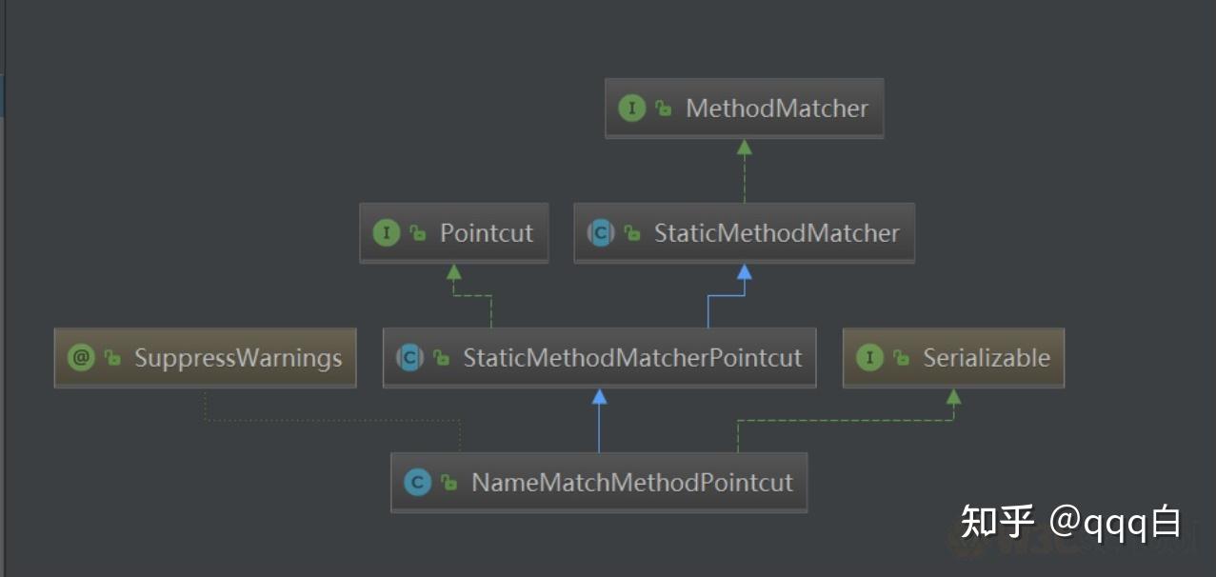The height and width of the screenshot is (577, 1216).
Task: Select the Pointcut interface label
Action: click(x=487, y=233)
